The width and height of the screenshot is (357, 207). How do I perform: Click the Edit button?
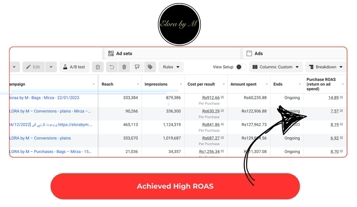(33, 67)
